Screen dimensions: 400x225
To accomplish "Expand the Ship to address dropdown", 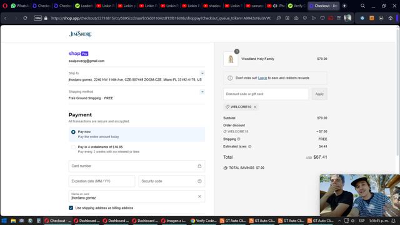I will coord(202,73).
